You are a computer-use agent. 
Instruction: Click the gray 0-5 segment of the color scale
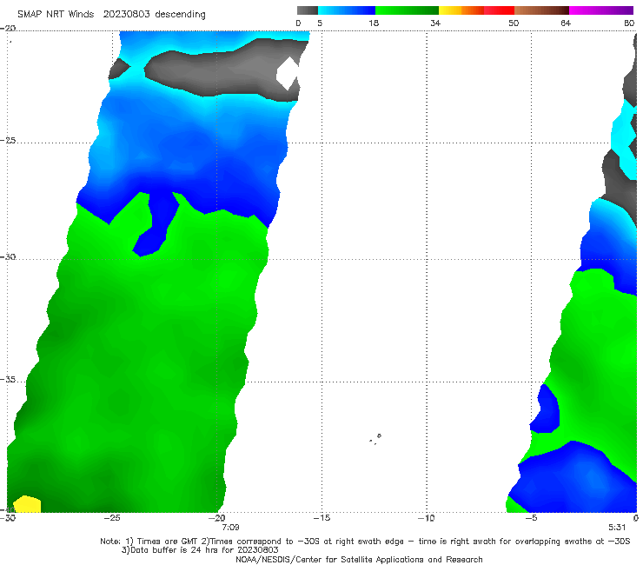[307, 10]
